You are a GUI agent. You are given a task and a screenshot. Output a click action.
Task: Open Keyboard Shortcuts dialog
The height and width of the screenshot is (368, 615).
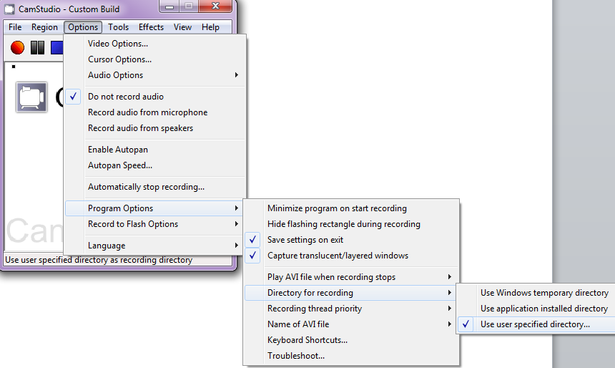click(x=351, y=340)
